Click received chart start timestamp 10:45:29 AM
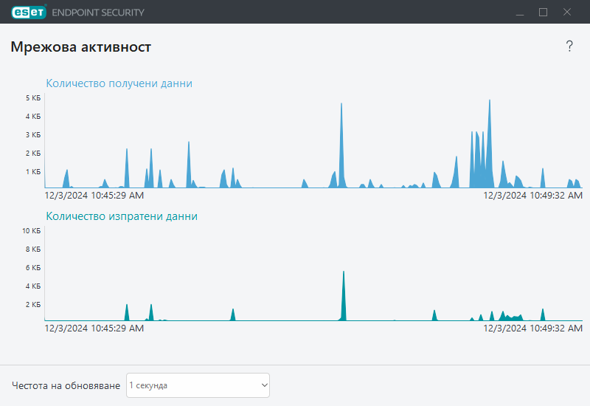Viewport: 590px width, 406px height. [94, 196]
